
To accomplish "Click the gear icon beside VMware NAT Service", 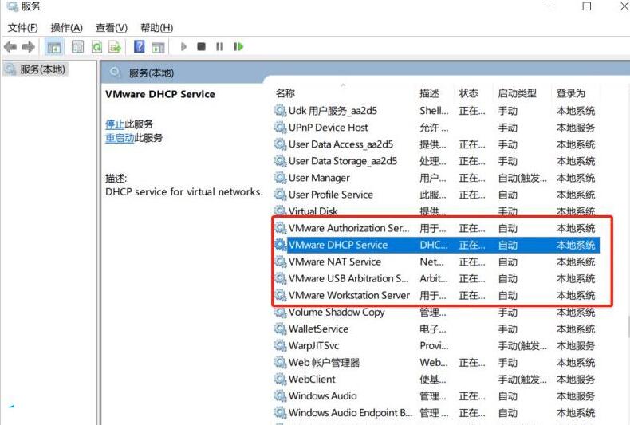I will click(x=280, y=262).
